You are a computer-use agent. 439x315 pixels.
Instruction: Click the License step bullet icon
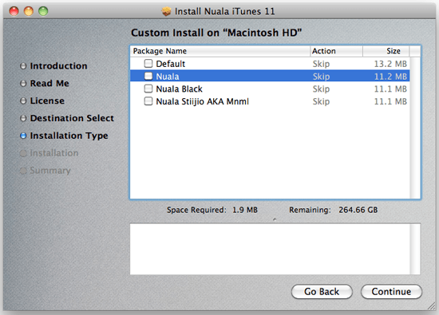point(23,100)
